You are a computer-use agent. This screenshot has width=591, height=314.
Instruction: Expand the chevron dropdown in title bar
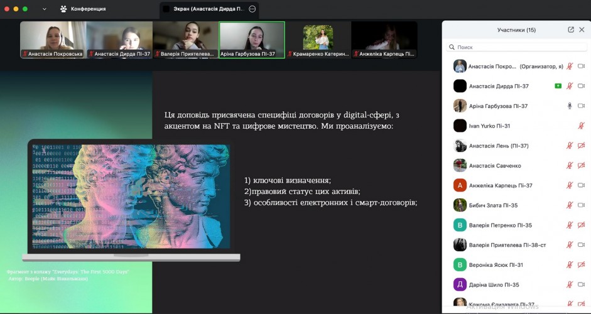point(44,9)
